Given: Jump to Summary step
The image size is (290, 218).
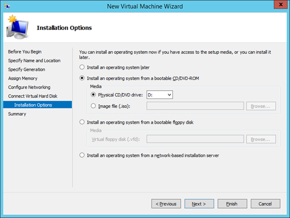Looking at the screenshot, I should 17,114.
